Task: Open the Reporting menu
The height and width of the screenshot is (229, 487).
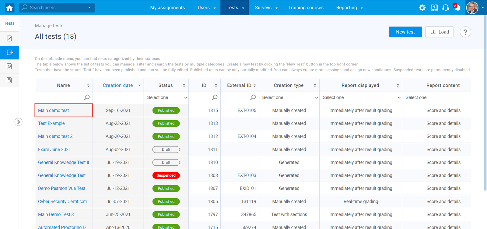Action: (x=349, y=8)
